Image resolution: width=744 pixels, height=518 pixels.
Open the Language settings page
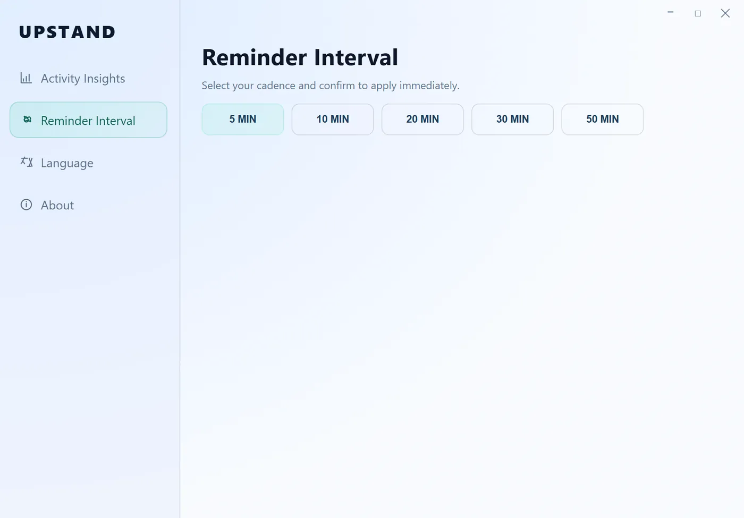[66, 163]
